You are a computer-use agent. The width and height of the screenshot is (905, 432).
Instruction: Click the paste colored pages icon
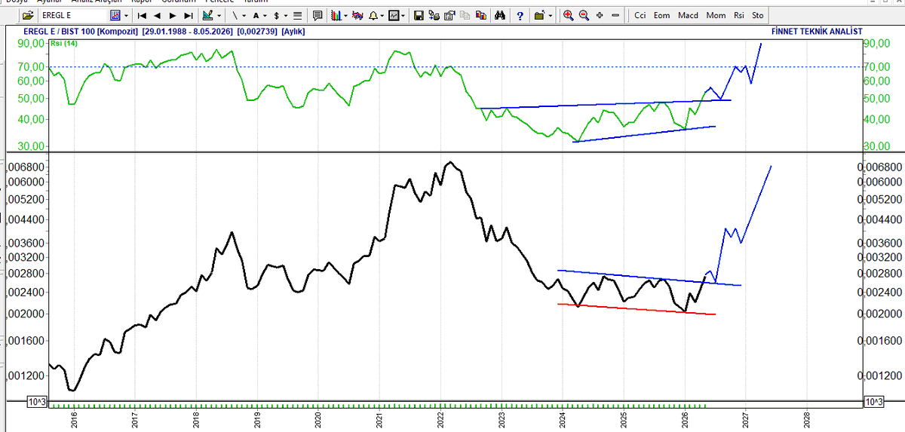pyautogui.click(x=480, y=15)
